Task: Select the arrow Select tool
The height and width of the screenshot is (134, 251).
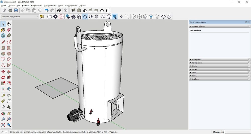Action: (3, 24)
